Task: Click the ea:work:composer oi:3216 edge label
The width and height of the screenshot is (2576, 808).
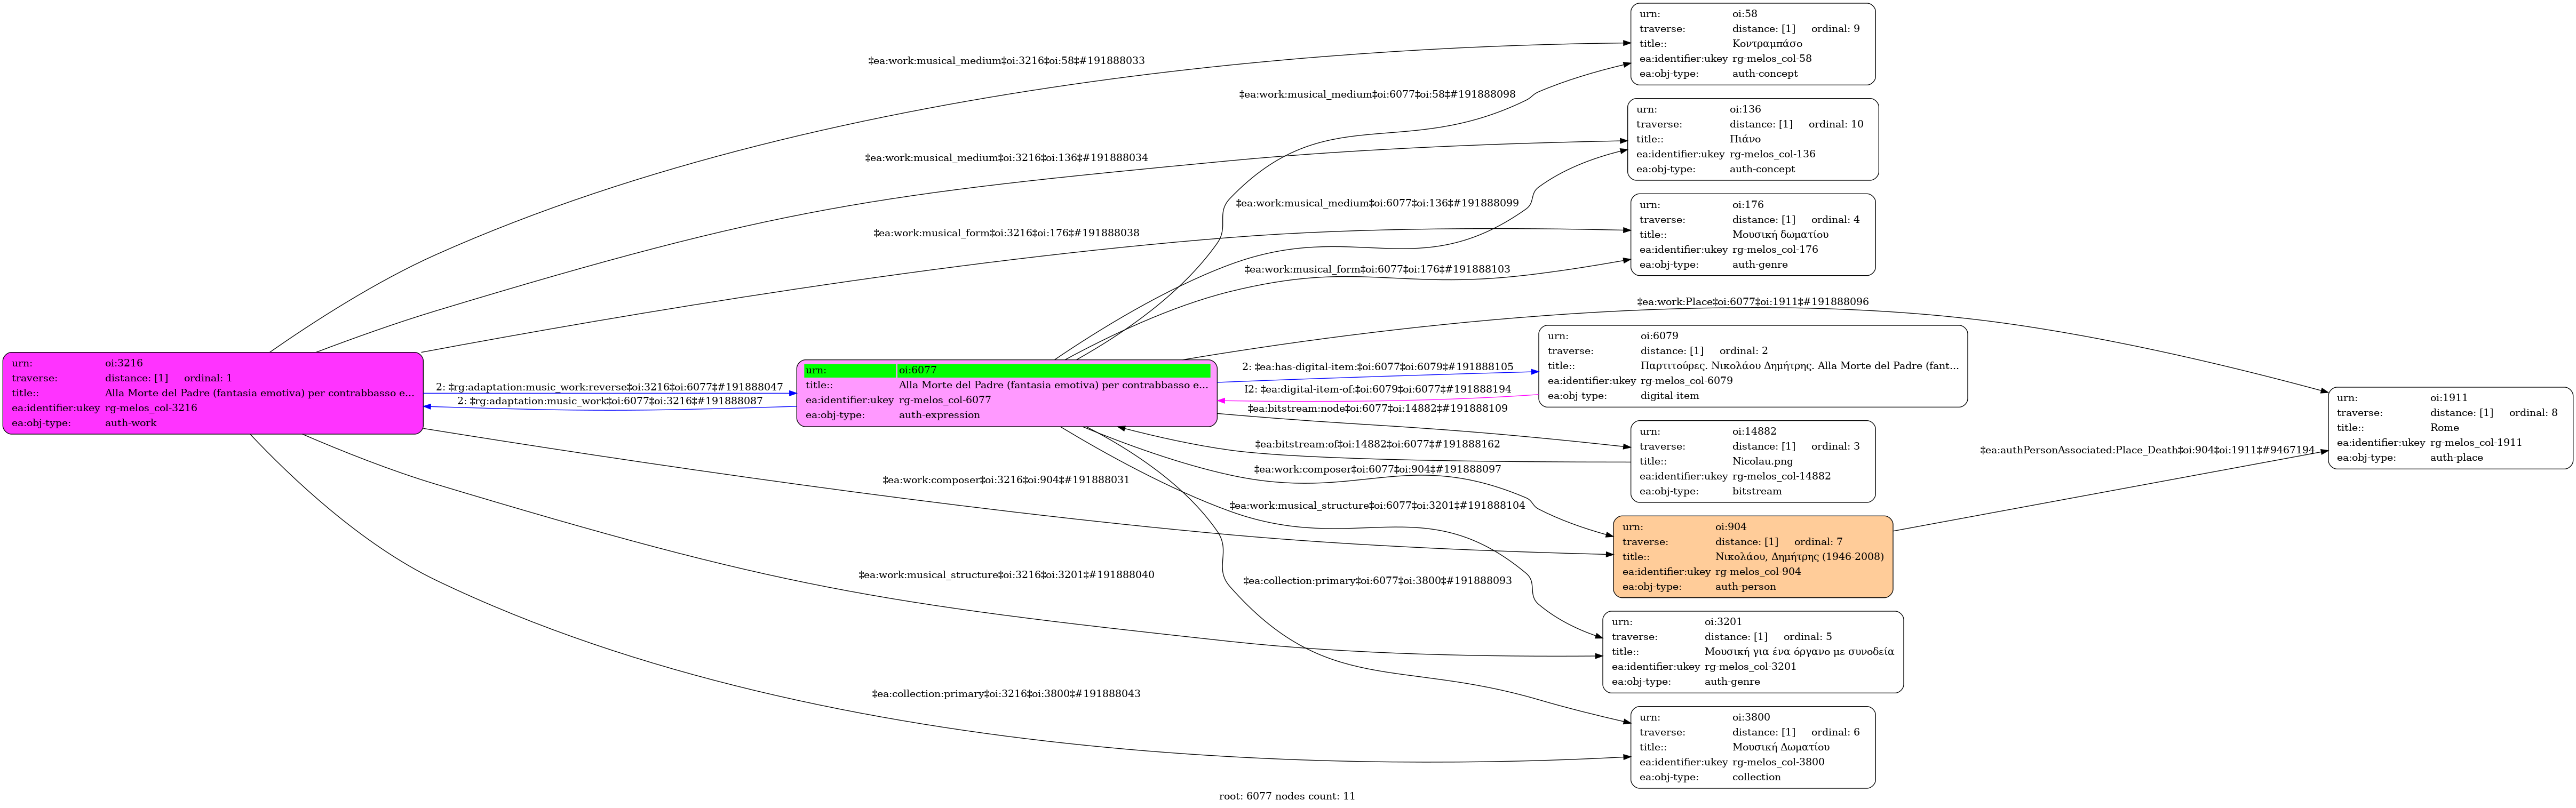Action: coord(1005,480)
